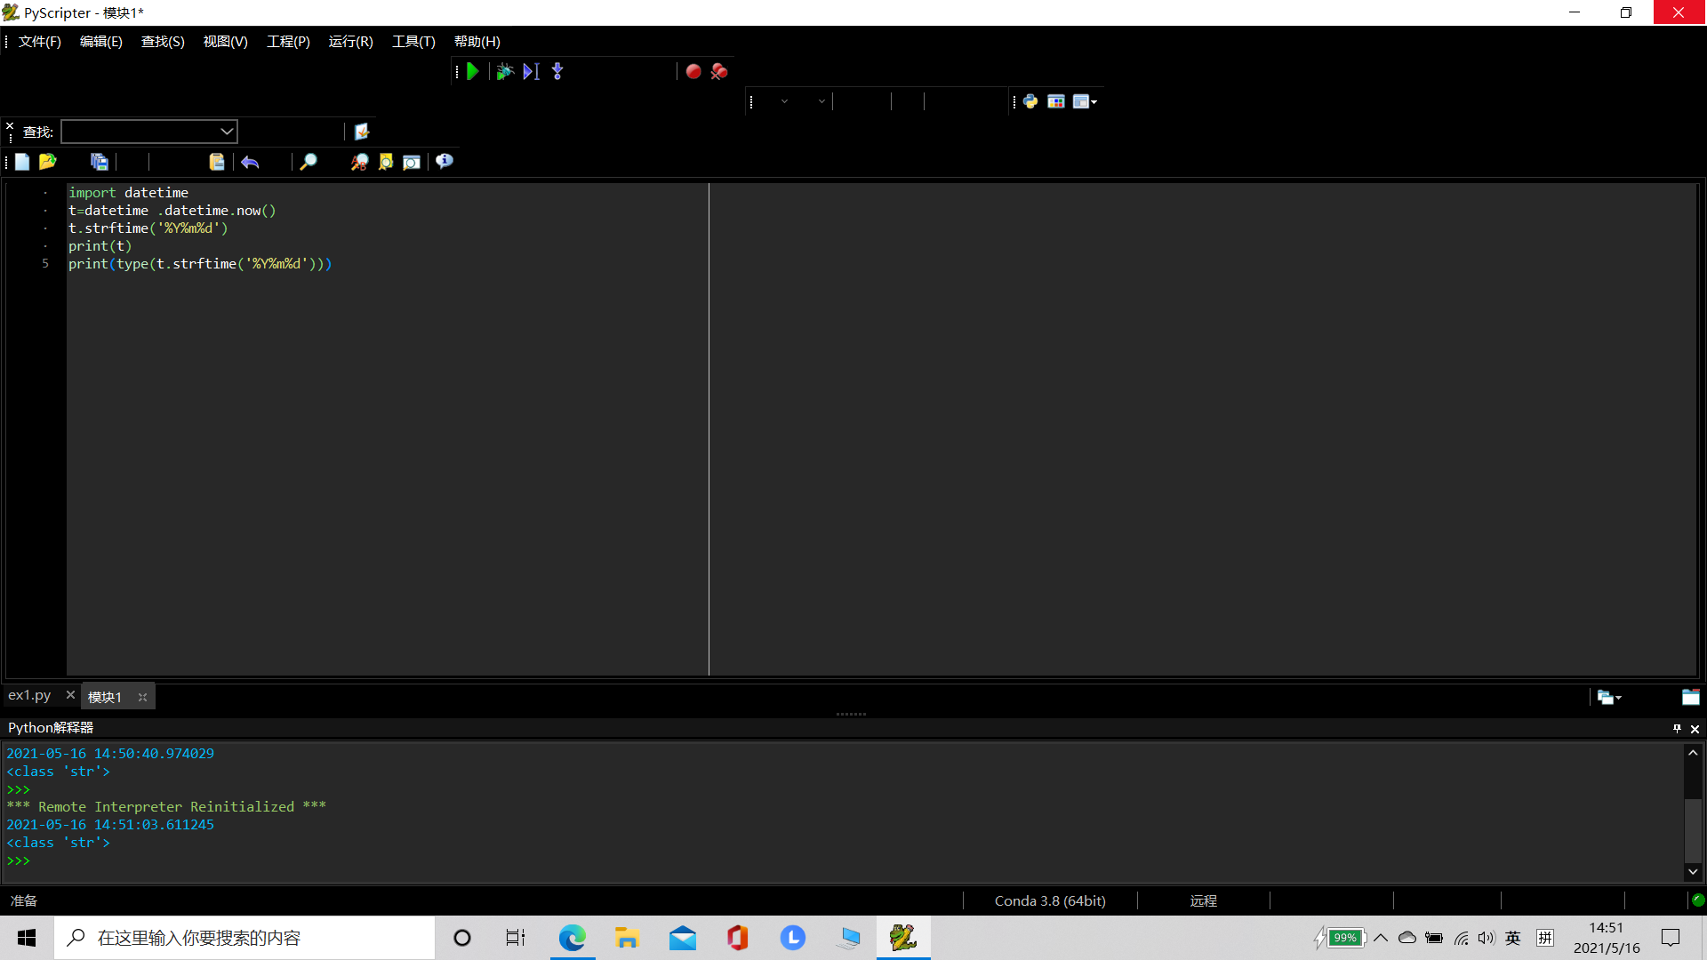Click the Python versions icon
1707x960 pixels.
(x=1030, y=101)
